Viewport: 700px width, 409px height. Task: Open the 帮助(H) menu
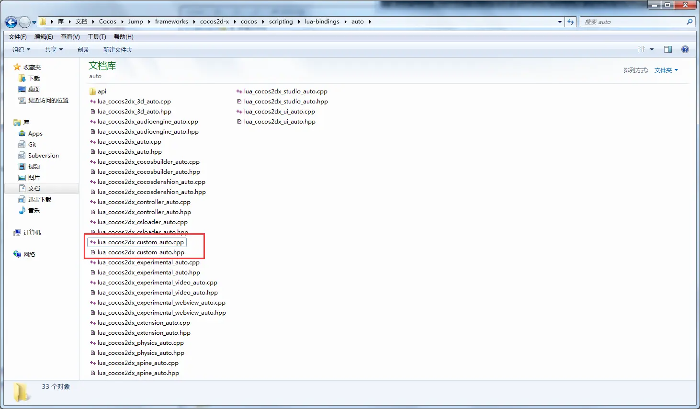click(124, 37)
